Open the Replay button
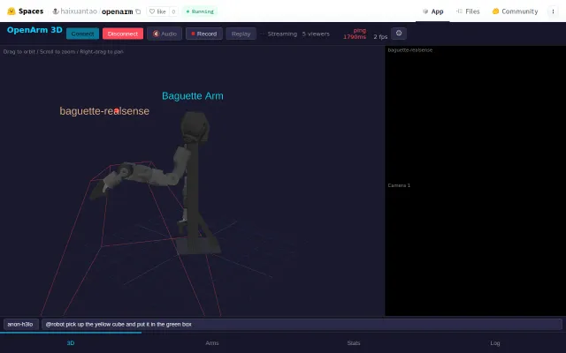 click(241, 34)
